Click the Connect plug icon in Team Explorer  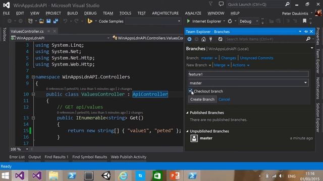point(211,39)
